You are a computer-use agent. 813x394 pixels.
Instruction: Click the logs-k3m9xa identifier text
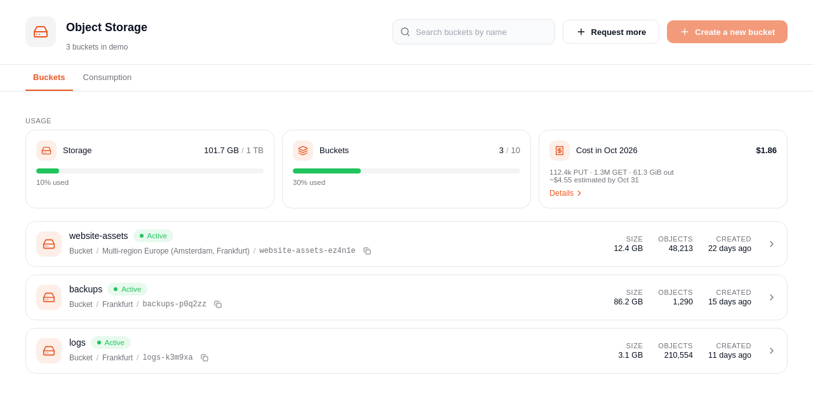click(x=168, y=358)
